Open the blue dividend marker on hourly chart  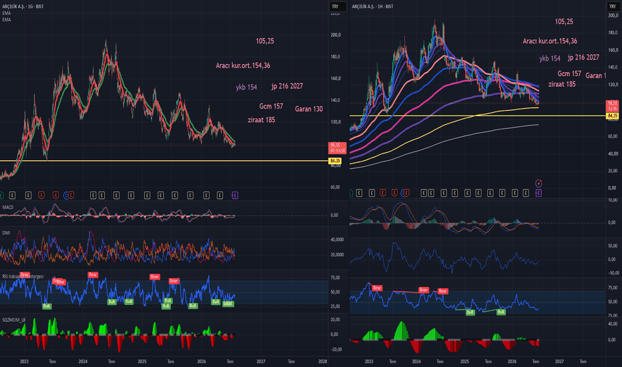403,193
